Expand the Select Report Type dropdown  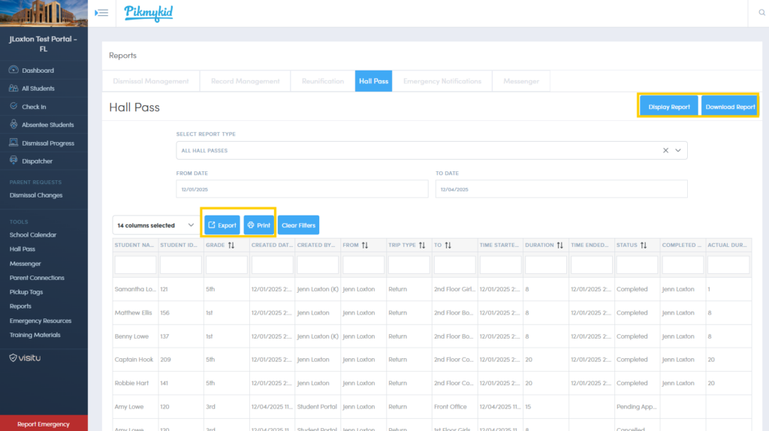click(678, 150)
